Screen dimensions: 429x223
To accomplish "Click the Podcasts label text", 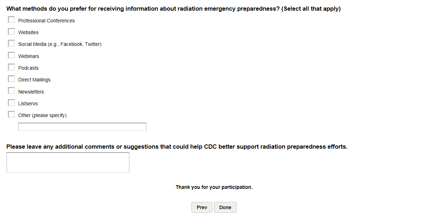I will tap(28, 68).
